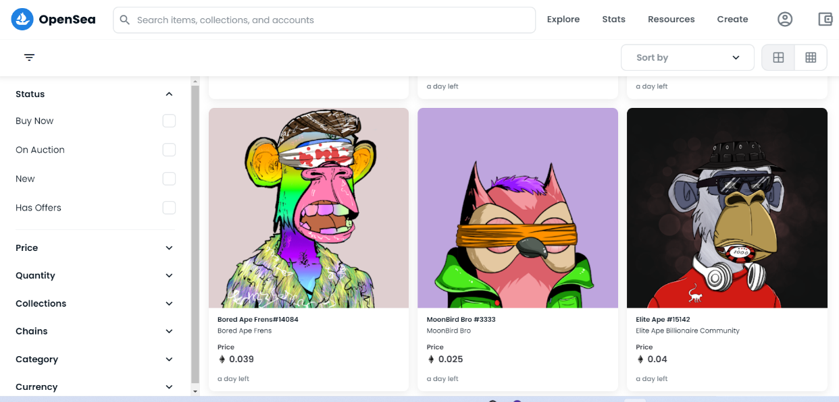Switch to small grid view

coord(811,57)
